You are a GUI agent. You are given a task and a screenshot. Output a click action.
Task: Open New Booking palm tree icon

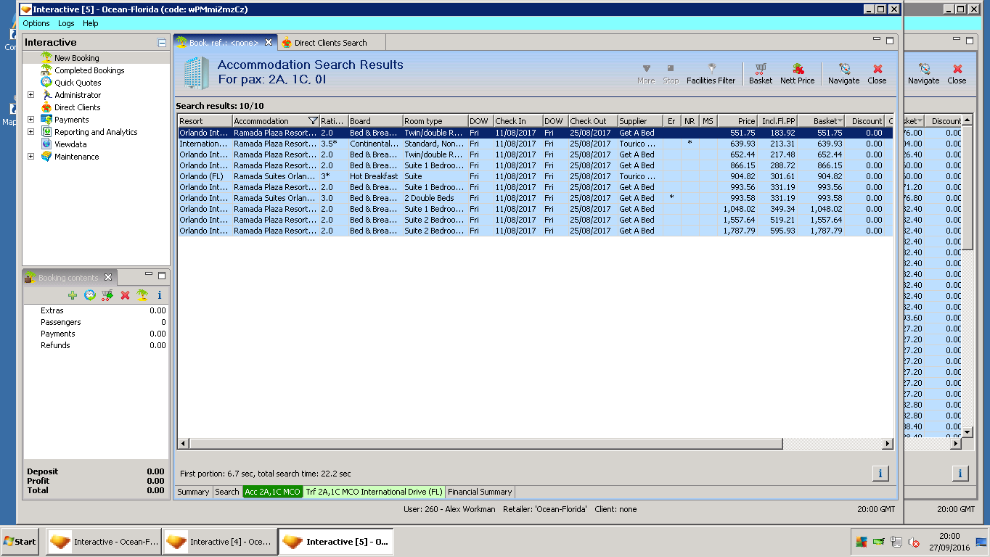point(46,57)
